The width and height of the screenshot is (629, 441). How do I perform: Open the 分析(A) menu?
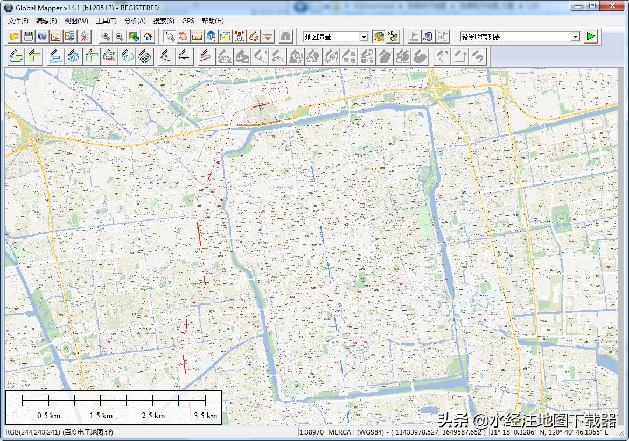click(135, 21)
